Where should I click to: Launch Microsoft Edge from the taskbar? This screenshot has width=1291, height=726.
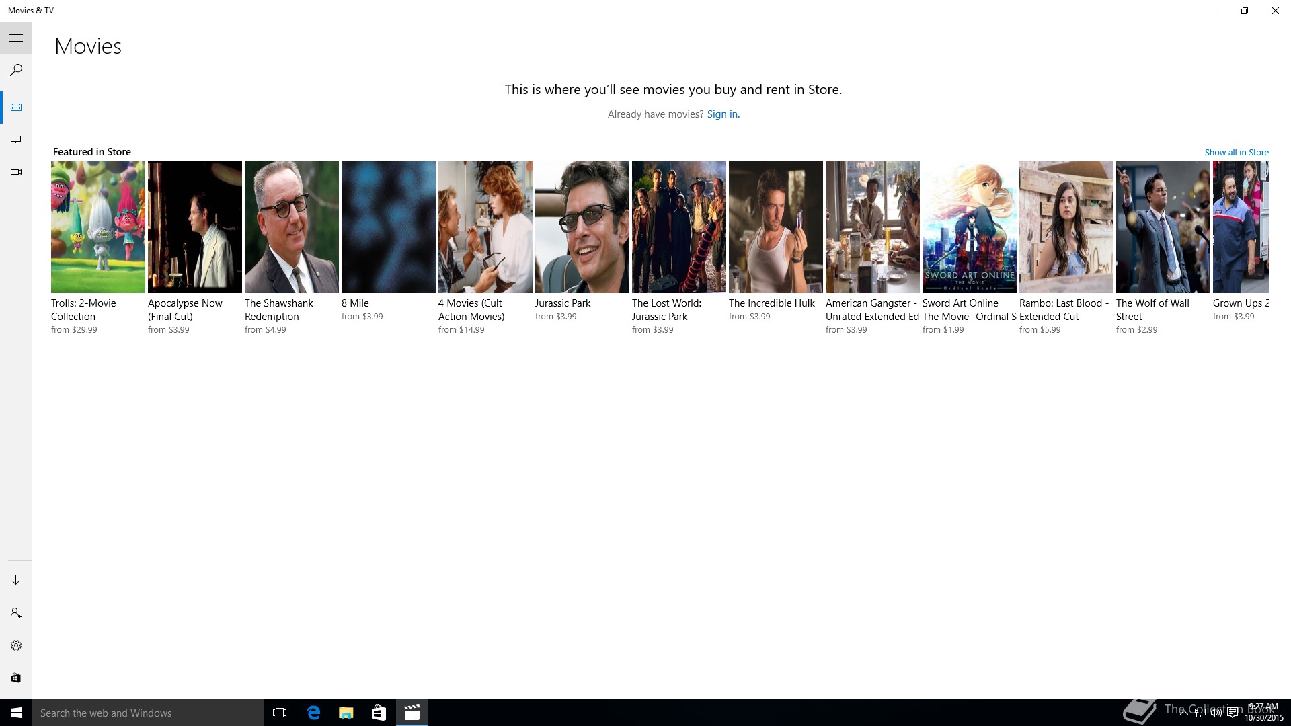pos(313,713)
